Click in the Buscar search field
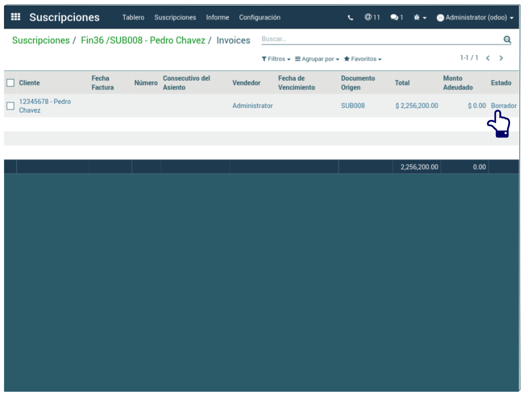This screenshot has width=526, height=395. click(380, 39)
